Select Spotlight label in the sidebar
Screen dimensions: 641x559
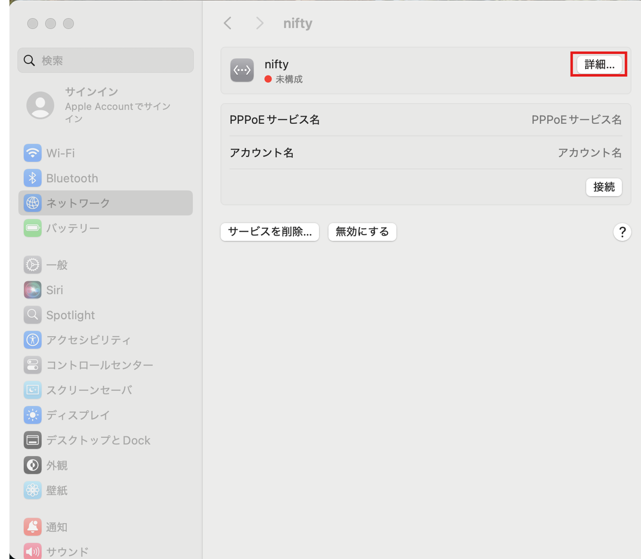(70, 315)
